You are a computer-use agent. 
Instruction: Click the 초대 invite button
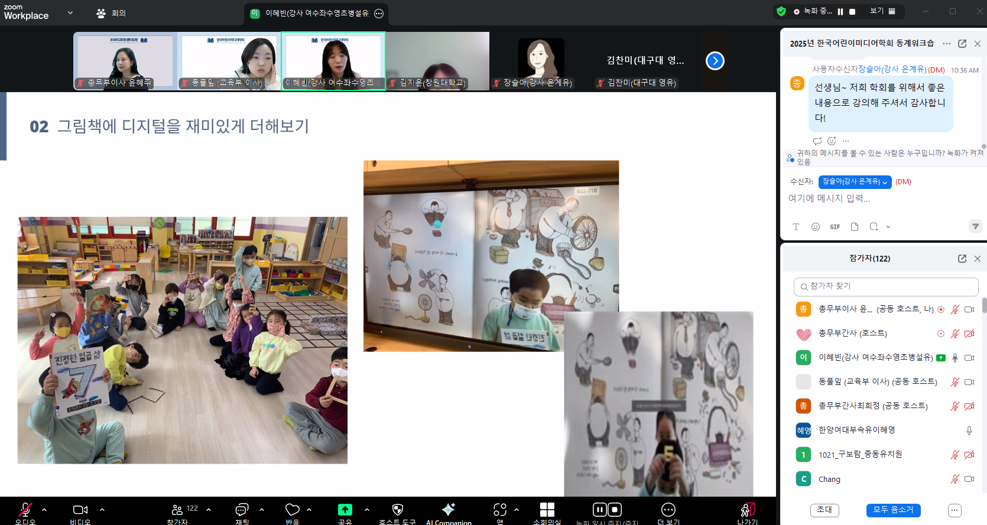click(824, 510)
